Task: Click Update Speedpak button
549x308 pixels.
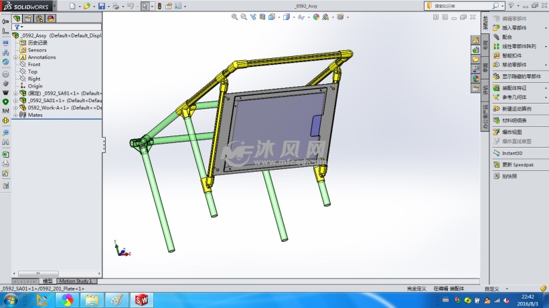Action: (518, 164)
